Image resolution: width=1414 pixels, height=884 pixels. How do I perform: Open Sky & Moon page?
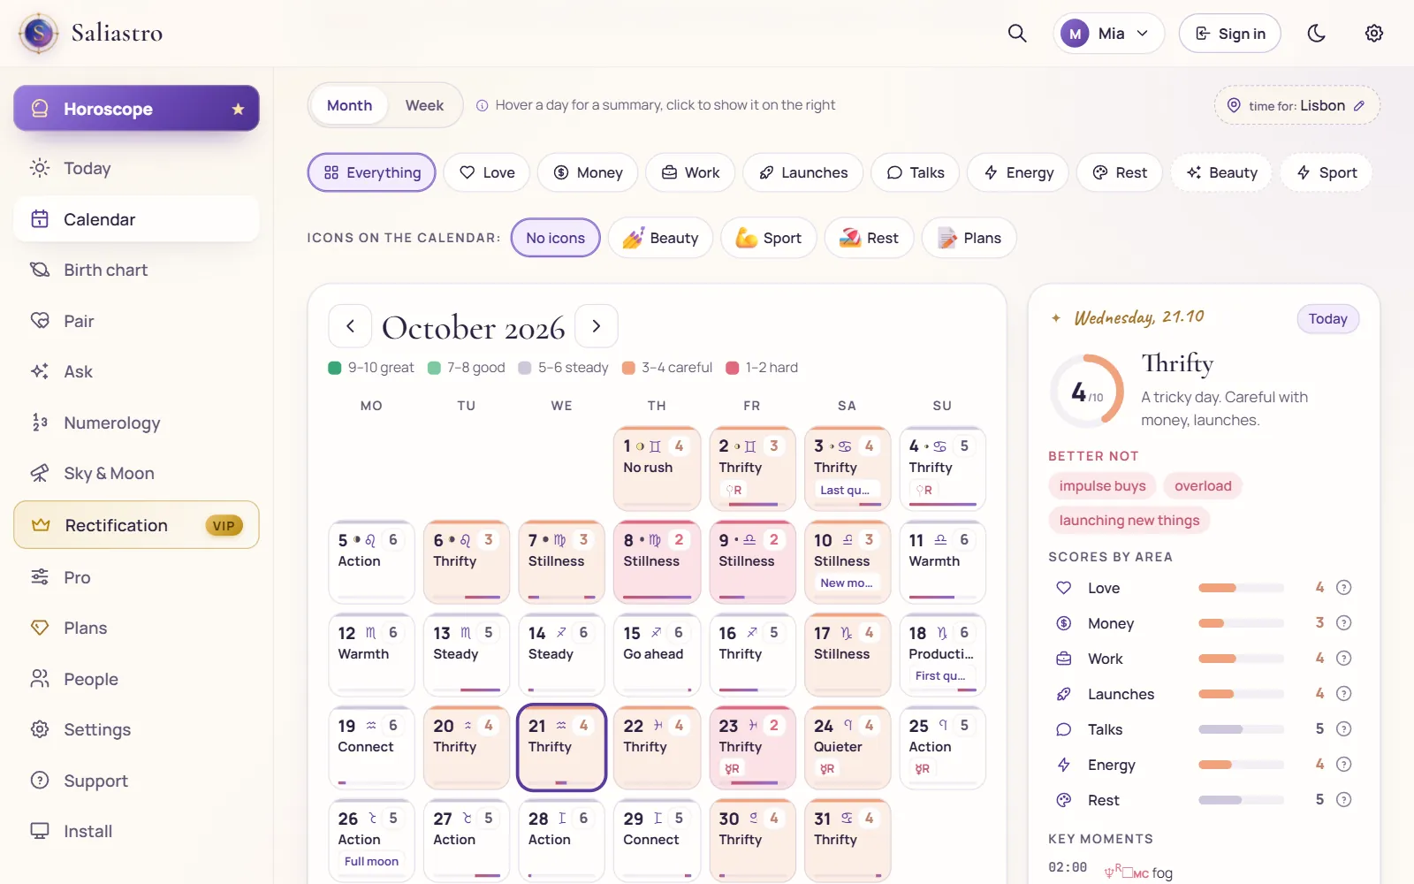(136, 473)
